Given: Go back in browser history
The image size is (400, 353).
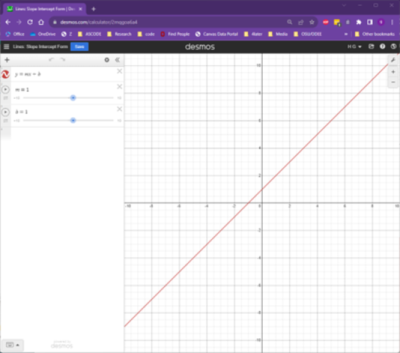Looking at the screenshot, I should [x=8, y=22].
